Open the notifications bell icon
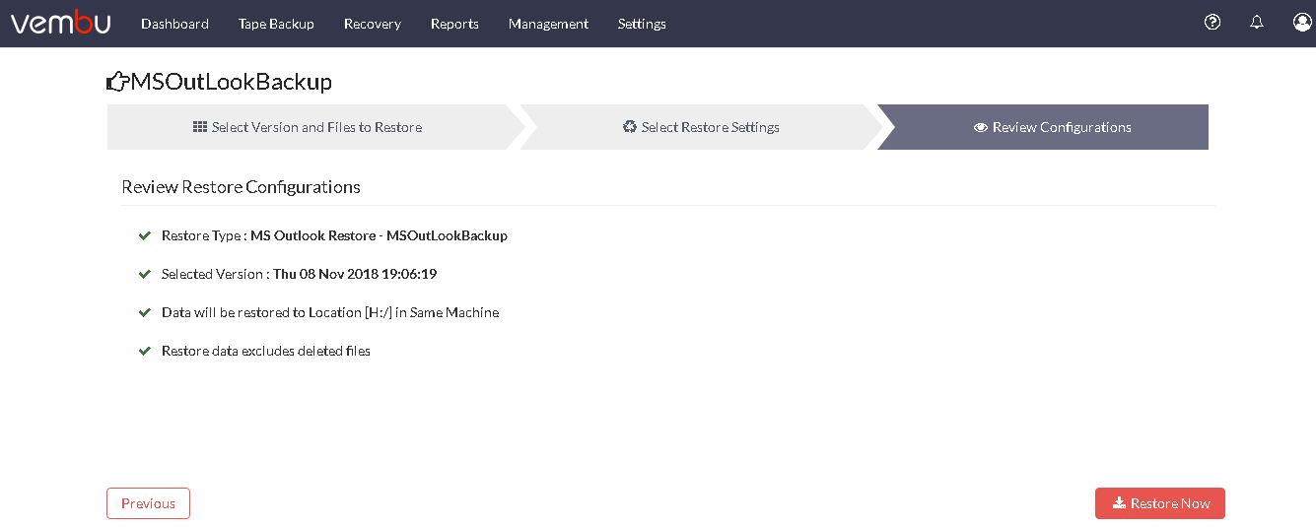Screen dimensions: 1316x527 click(1257, 22)
